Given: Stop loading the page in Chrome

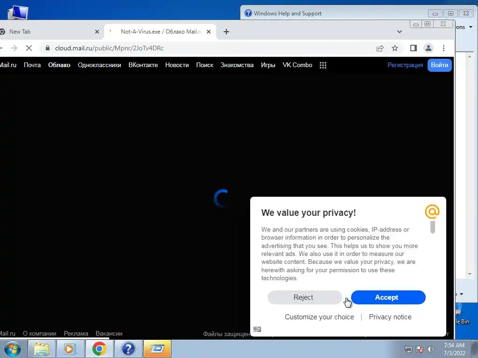Looking at the screenshot, I should click(x=29, y=48).
